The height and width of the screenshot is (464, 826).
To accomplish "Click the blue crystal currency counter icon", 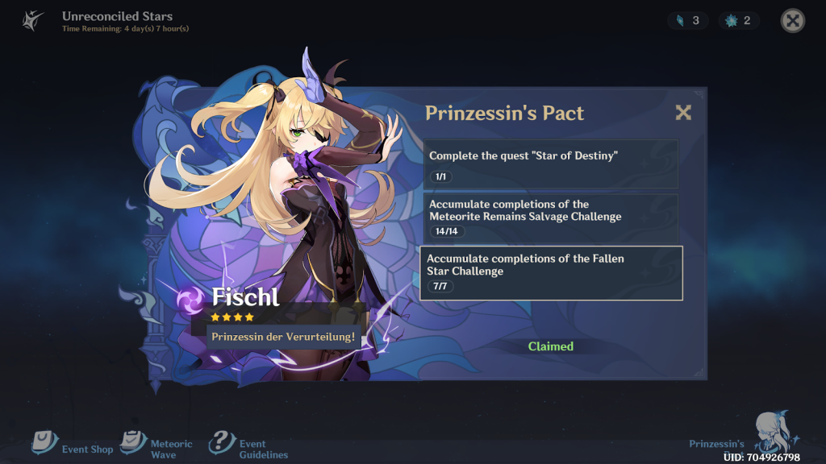I will [x=680, y=20].
